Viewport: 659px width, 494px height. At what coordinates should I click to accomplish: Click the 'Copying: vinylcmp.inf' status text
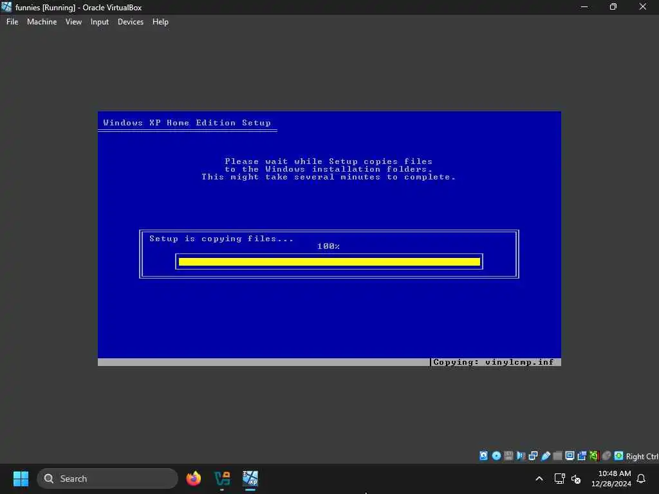494,362
